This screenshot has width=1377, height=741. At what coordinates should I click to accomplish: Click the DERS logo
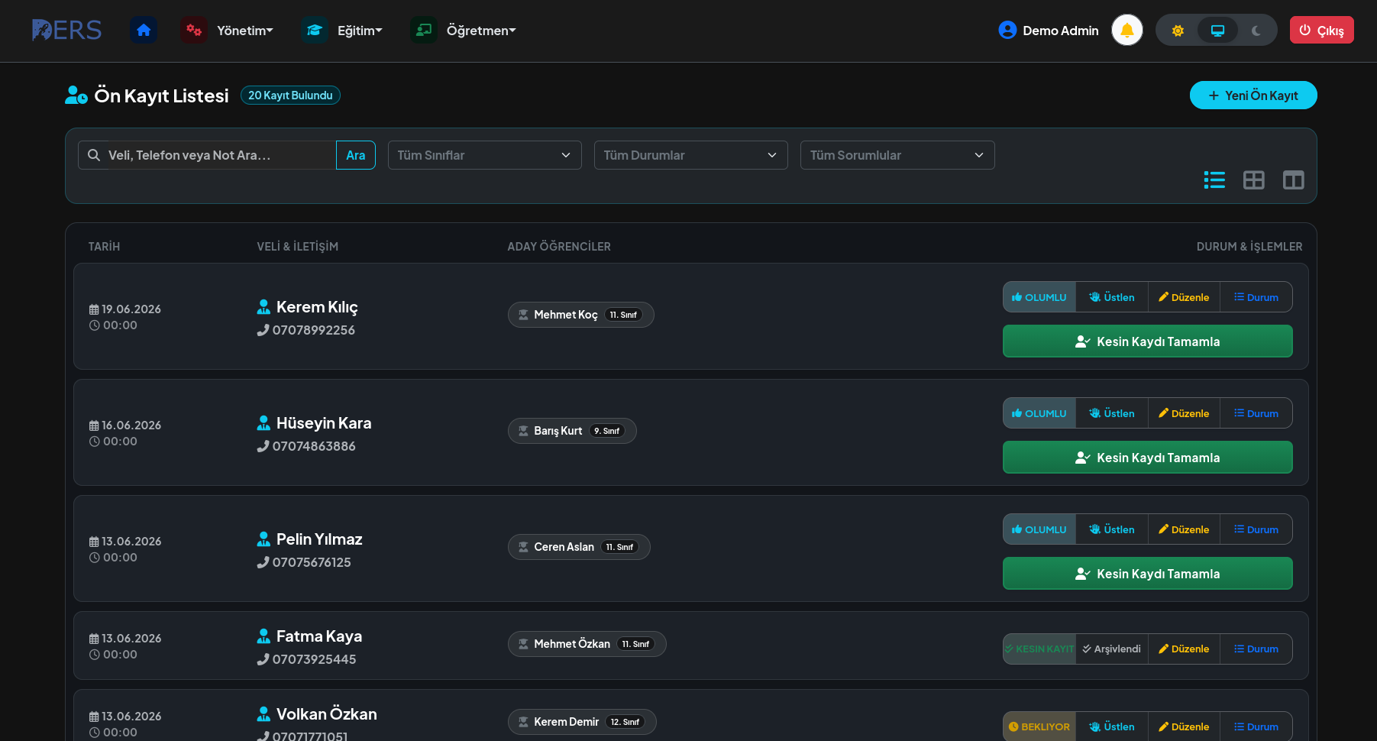click(x=67, y=31)
